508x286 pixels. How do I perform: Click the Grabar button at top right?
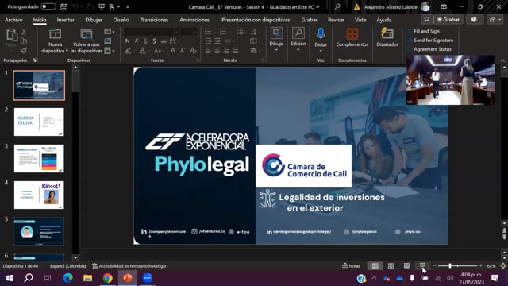pyautogui.click(x=448, y=19)
